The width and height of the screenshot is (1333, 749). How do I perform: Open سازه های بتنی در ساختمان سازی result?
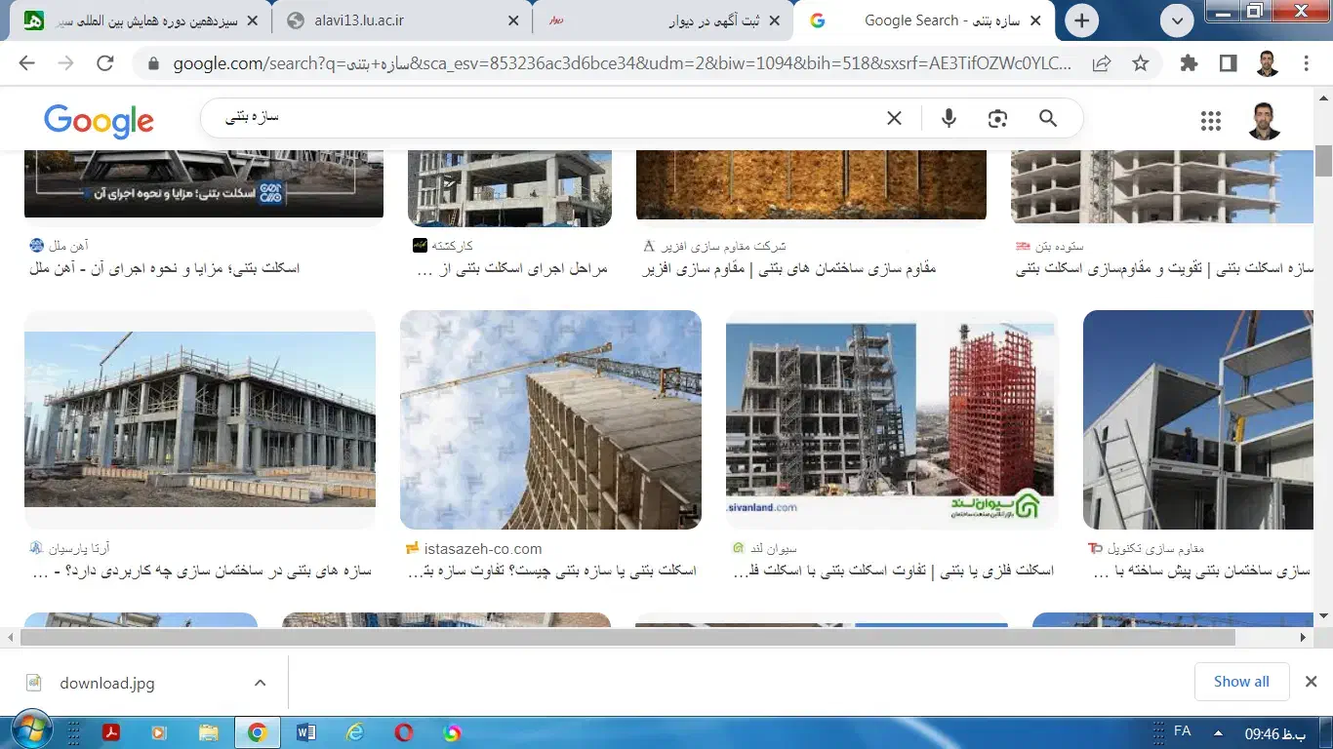pyautogui.click(x=201, y=571)
